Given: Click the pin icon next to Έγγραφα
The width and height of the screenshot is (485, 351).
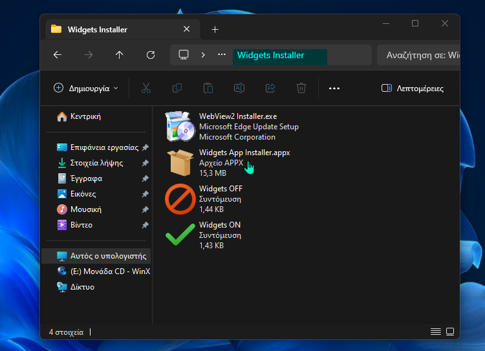Looking at the screenshot, I should (145, 178).
